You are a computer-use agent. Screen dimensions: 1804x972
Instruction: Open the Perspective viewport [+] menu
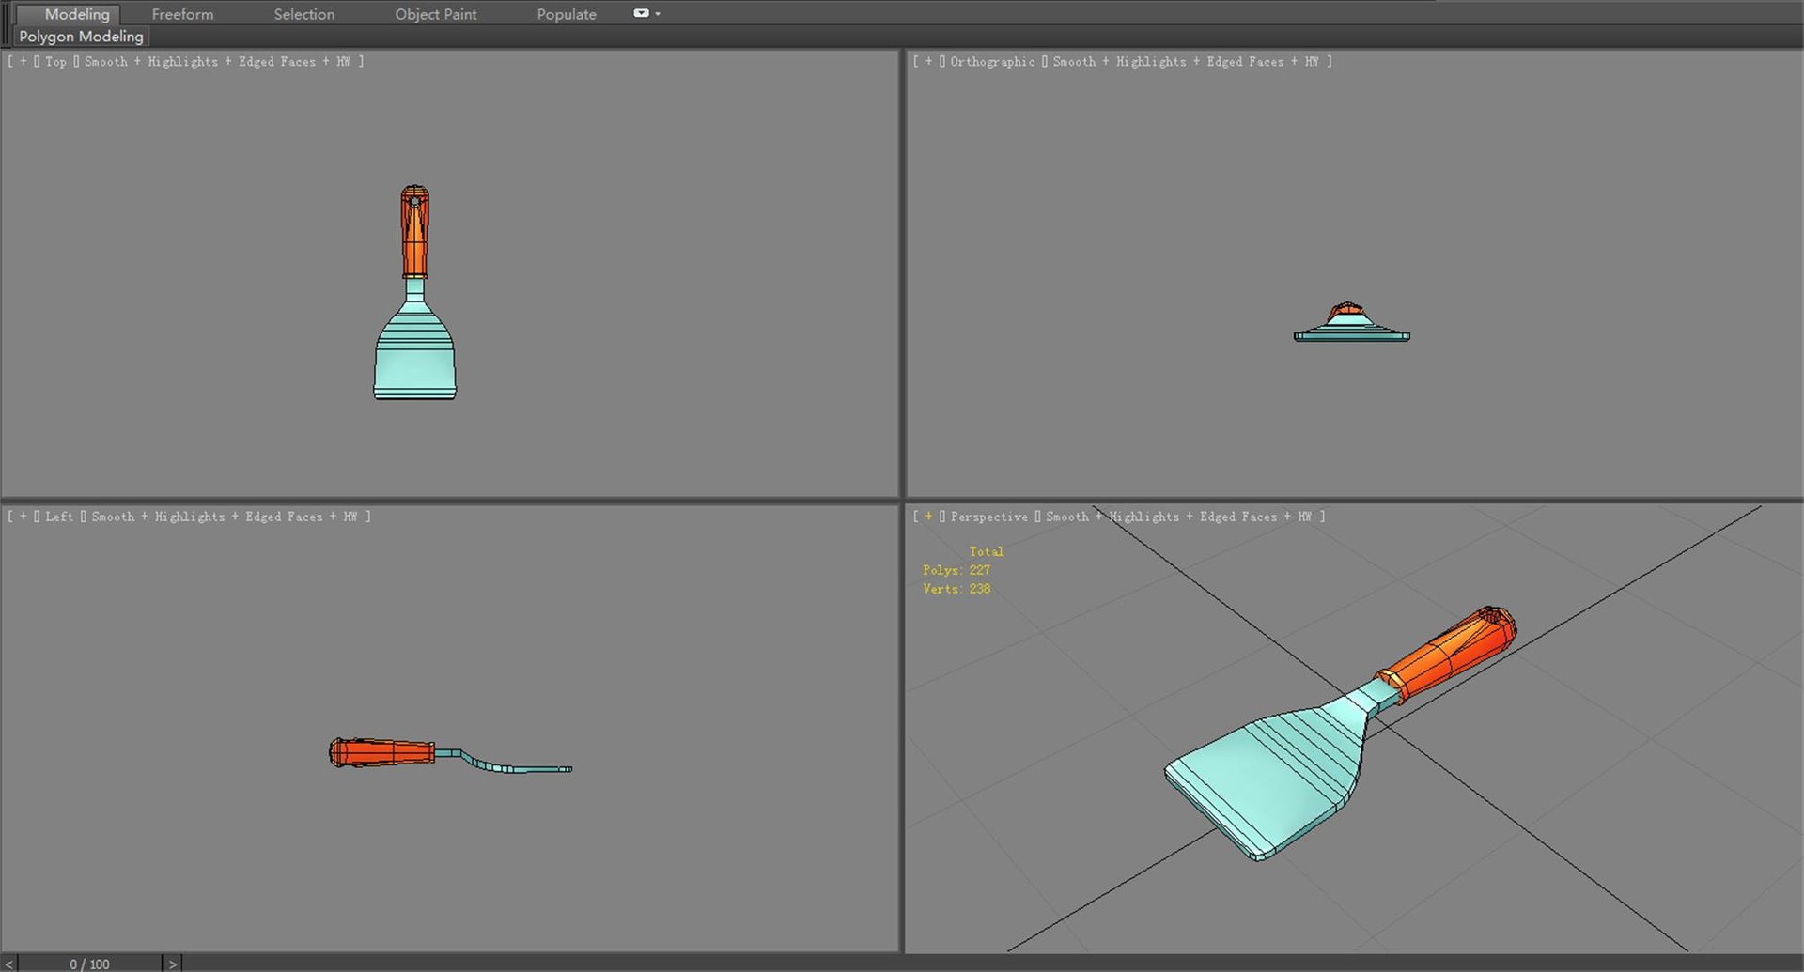(929, 517)
